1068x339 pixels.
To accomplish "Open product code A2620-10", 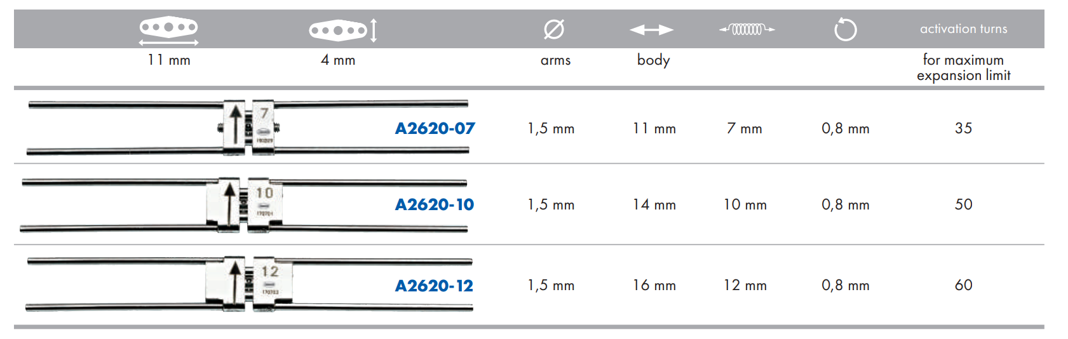I will (435, 204).
